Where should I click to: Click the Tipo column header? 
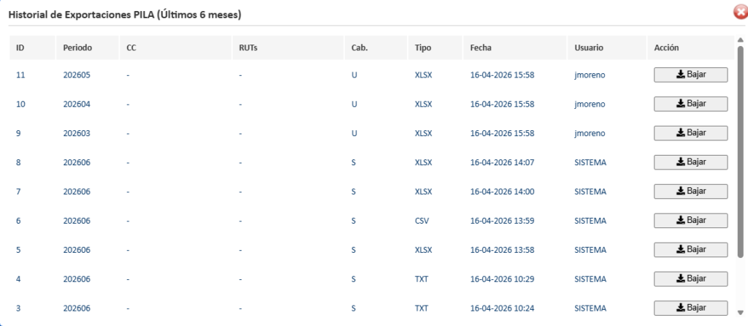[423, 48]
